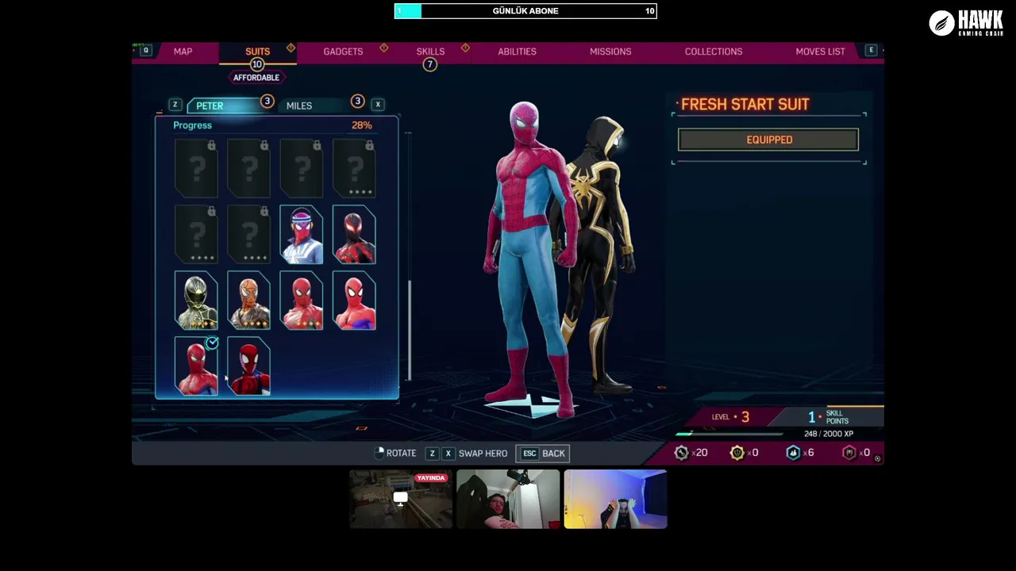Switch to the Gadgets tab

[x=343, y=52]
